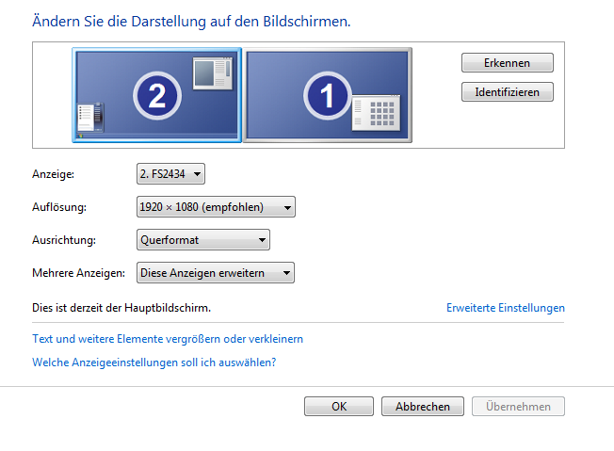
Task: Click the number 2 circle icon
Action: pos(157,95)
